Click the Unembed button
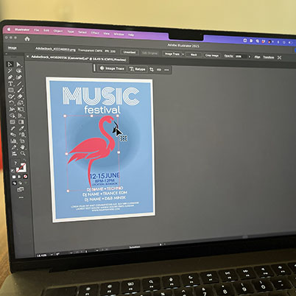The width and height of the screenshot is (296, 296). click(130, 52)
